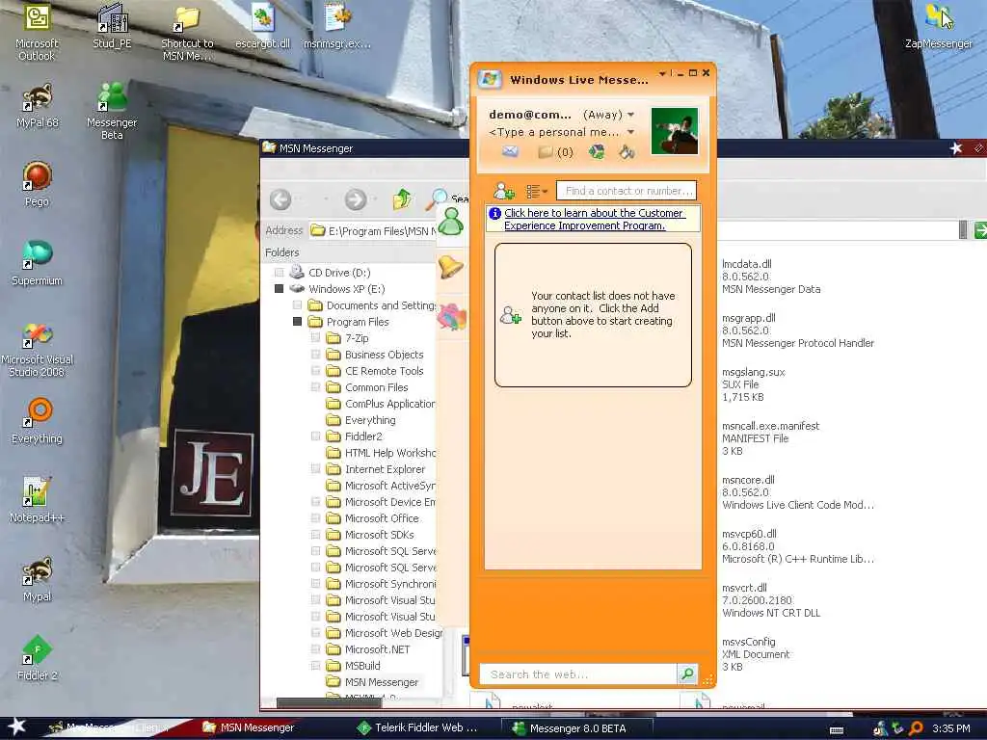
Task: Open the color scheme paintbrush icon in Messenger
Action: click(x=627, y=151)
